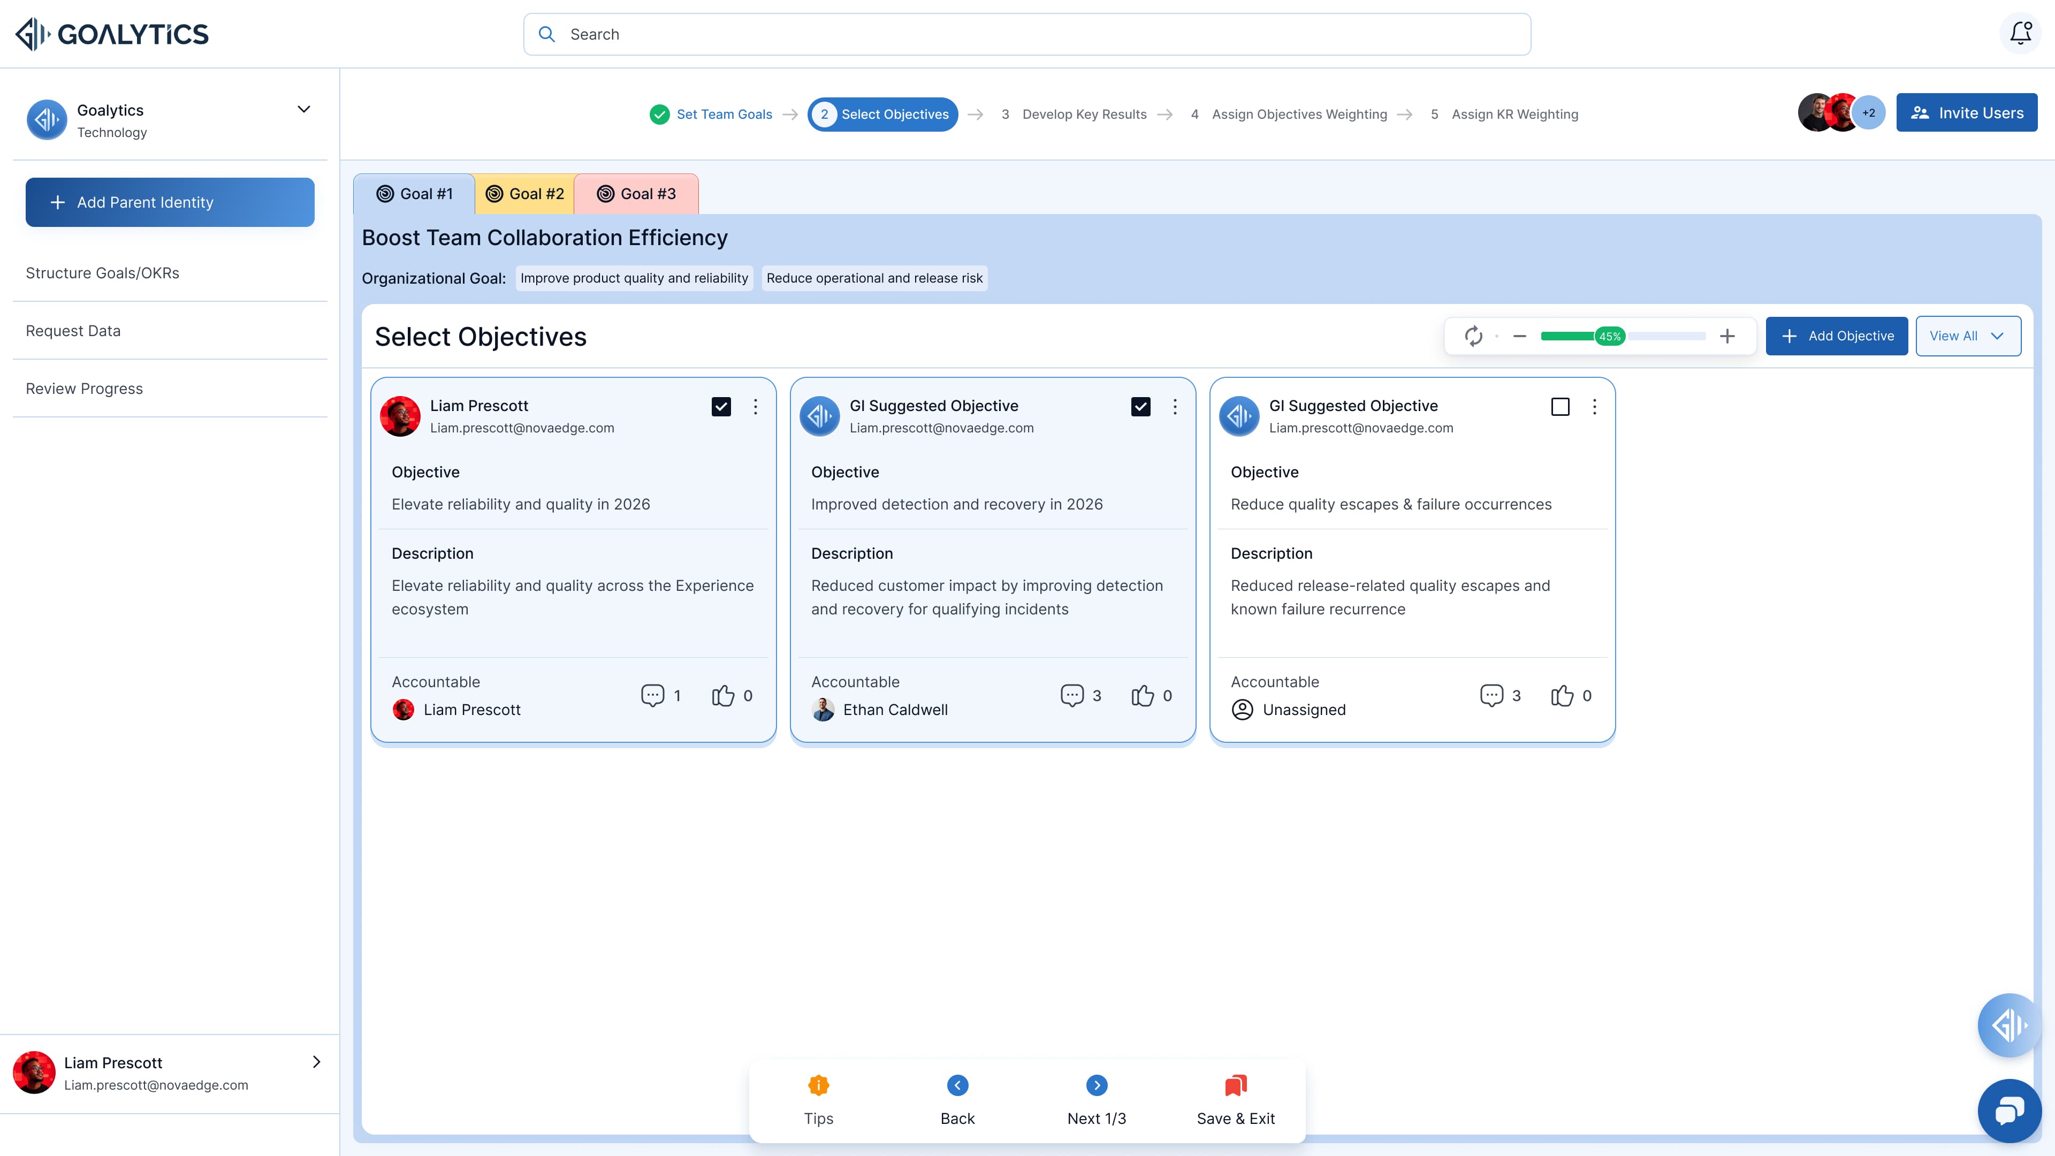Click the Invite Users button
2055x1156 pixels.
[1967, 113]
